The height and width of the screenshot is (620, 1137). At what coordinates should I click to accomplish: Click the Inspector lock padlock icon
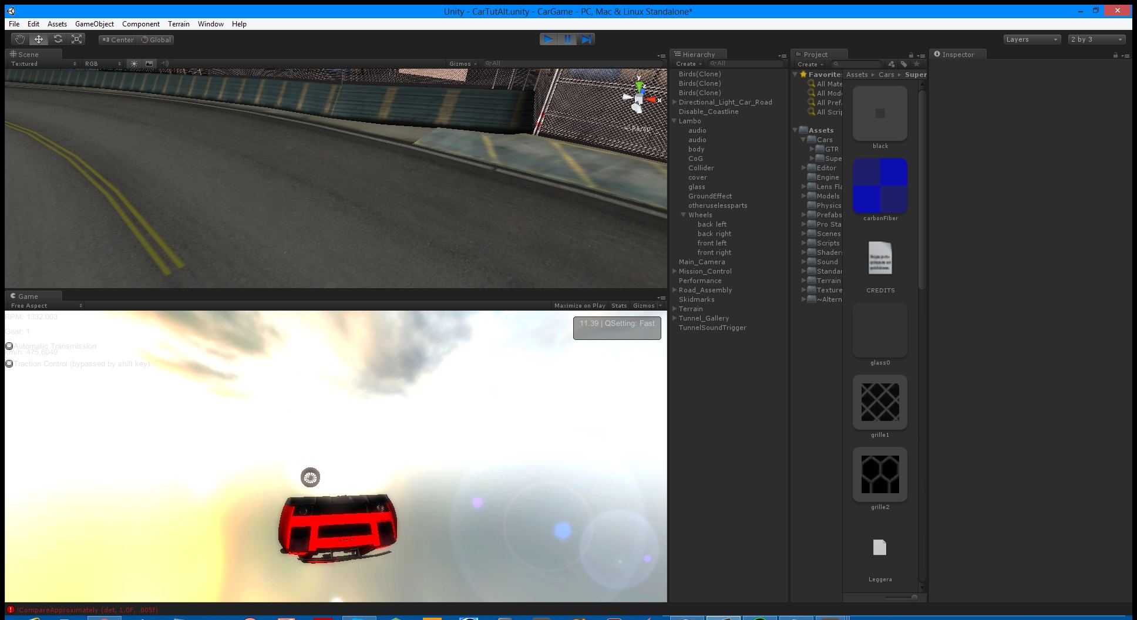point(1115,54)
